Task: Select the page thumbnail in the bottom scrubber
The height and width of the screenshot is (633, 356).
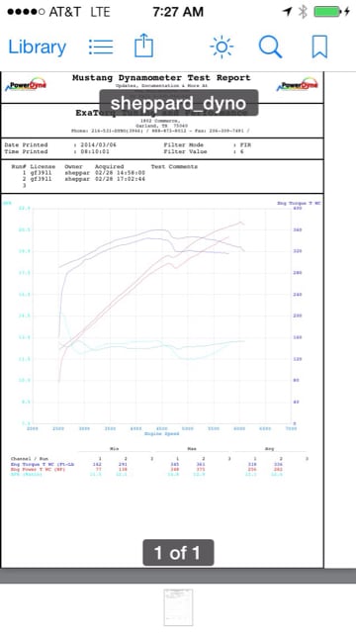Action: tap(178, 607)
